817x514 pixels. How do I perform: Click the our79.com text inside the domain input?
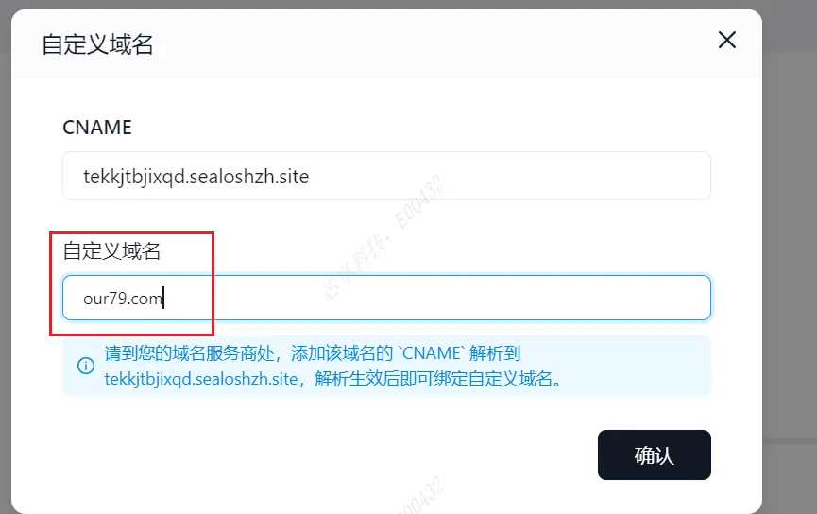[x=123, y=299]
